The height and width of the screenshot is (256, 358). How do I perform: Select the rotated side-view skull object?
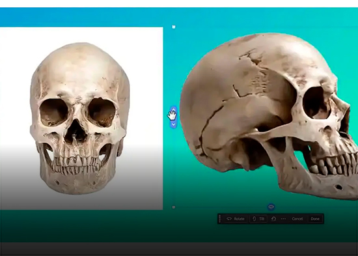point(269,116)
